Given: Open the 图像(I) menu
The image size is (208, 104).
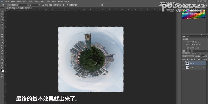Looking at the screenshot, I should (x=19, y=2).
